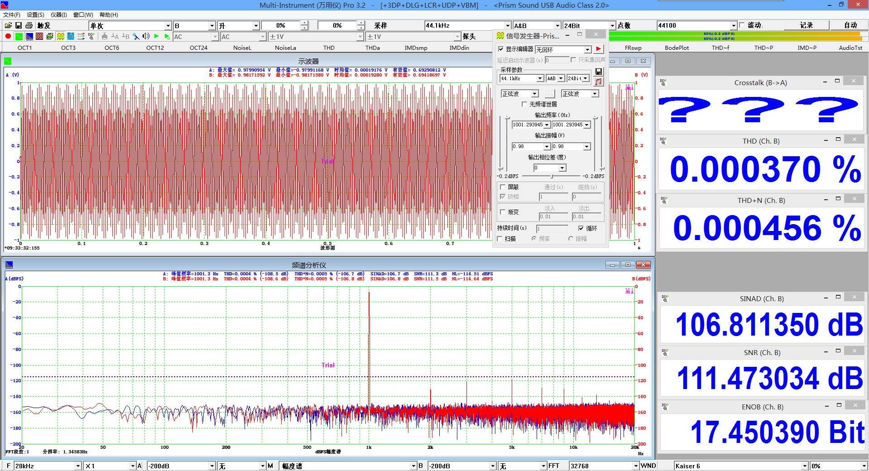Click the trigger level 0% stepper arrows
This screenshot has height=471, width=869.
[304, 26]
